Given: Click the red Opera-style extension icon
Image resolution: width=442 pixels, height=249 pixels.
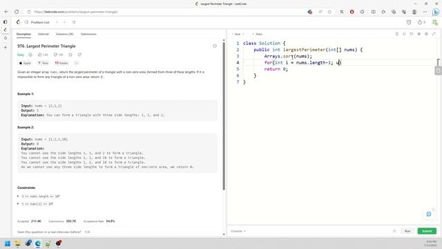Looking at the screenshot, I should [352, 12].
